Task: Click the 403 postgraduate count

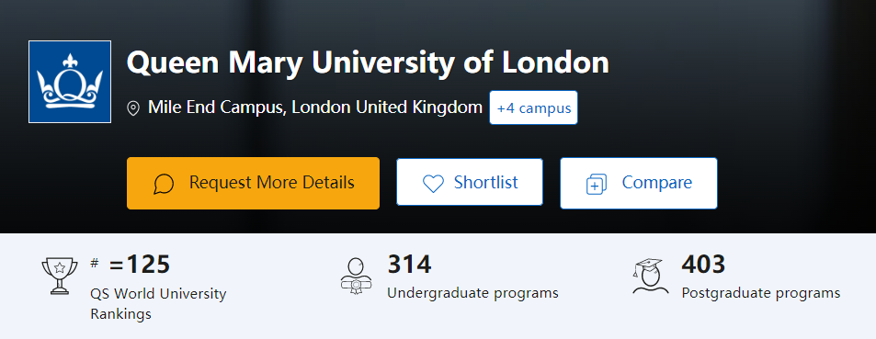Action: click(x=703, y=265)
